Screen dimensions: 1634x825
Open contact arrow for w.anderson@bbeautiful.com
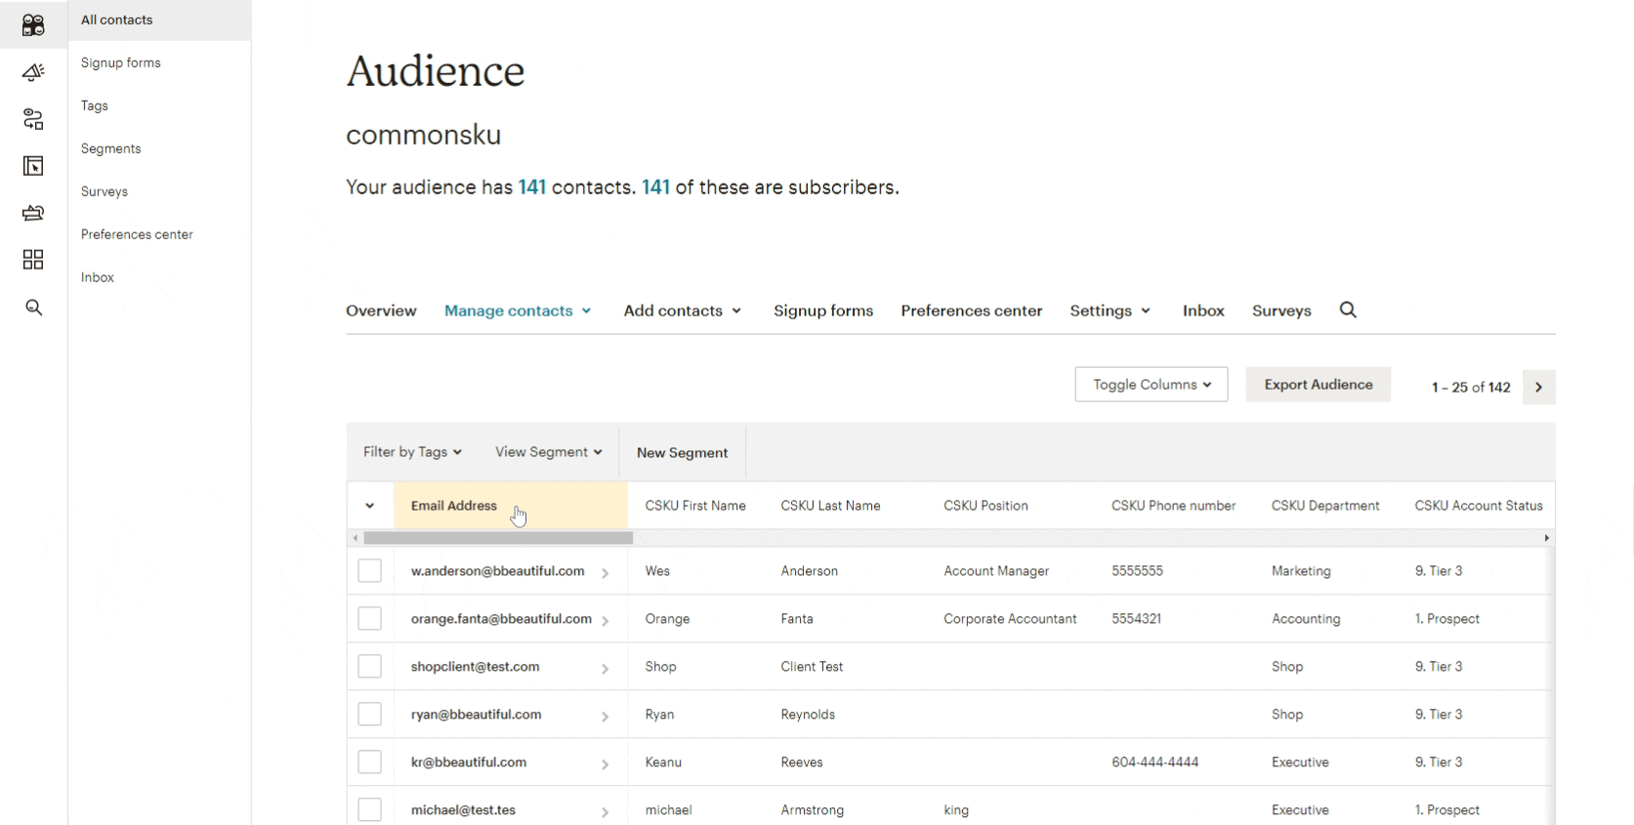605,573
